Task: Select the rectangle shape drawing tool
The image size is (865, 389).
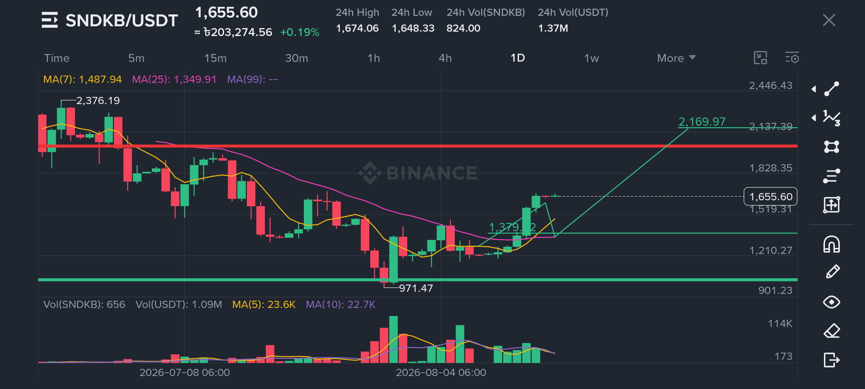Action: (x=831, y=147)
